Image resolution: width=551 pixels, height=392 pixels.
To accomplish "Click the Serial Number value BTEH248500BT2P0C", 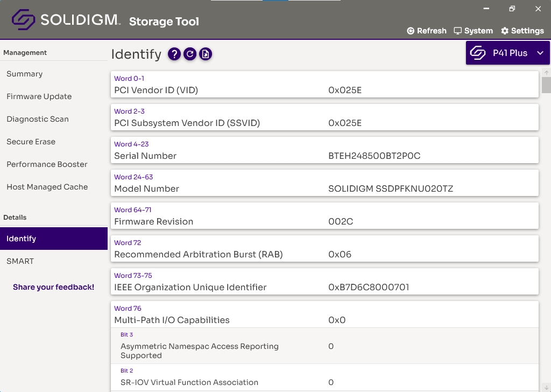I will pyautogui.click(x=375, y=156).
